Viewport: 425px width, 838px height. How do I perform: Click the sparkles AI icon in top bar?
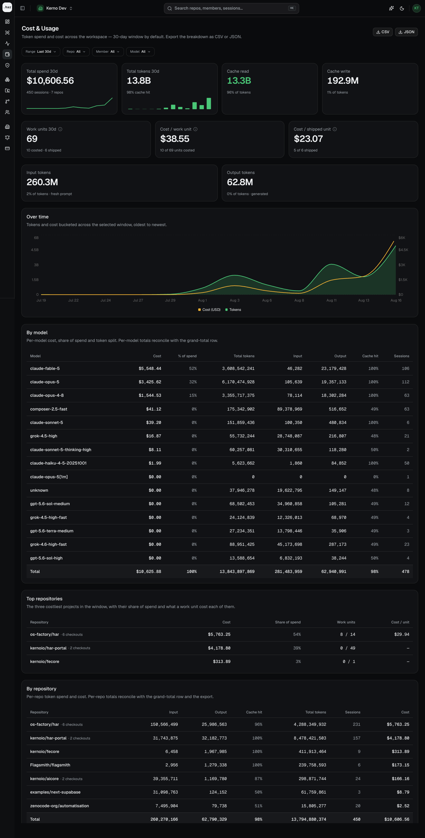coord(392,8)
